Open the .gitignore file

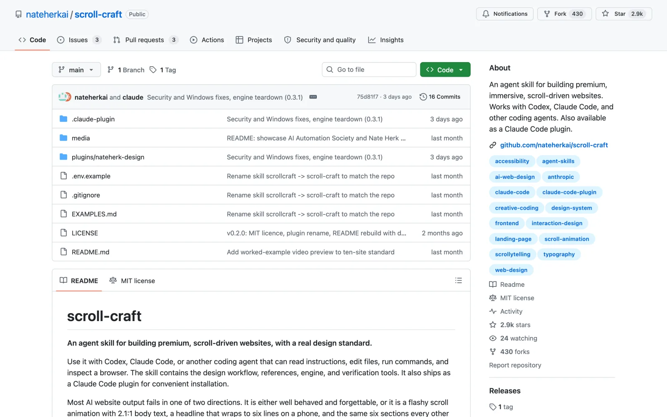[86, 195]
